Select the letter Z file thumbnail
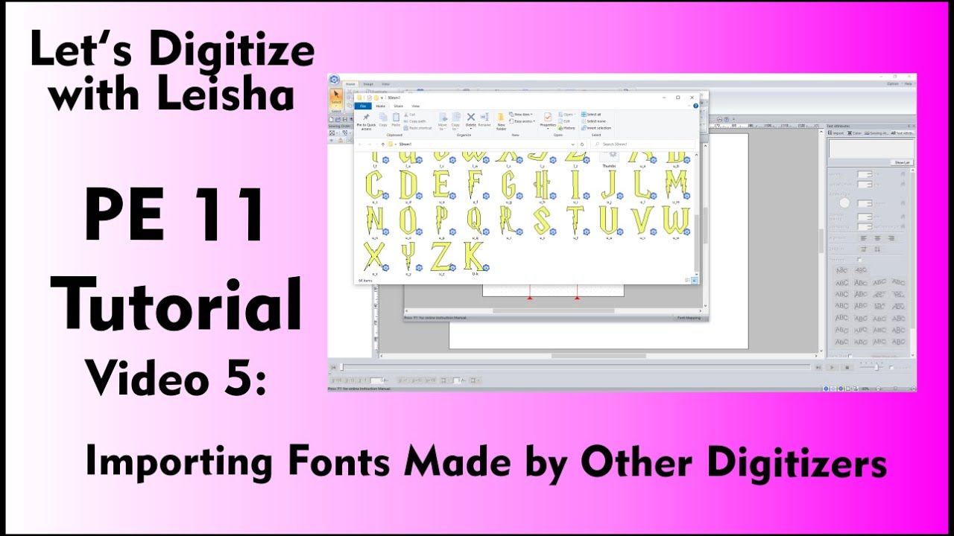The height and width of the screenshot is (536, 954). point(440,255)
